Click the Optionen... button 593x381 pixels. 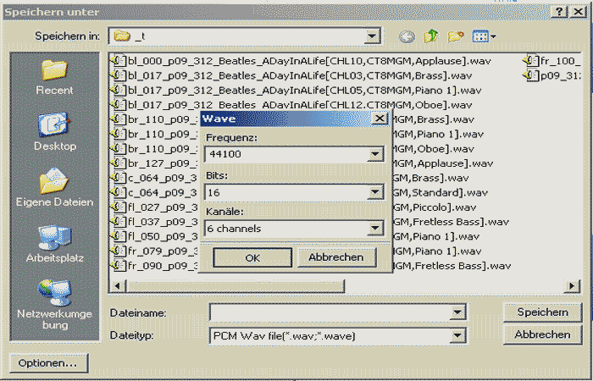pos(48,362)
